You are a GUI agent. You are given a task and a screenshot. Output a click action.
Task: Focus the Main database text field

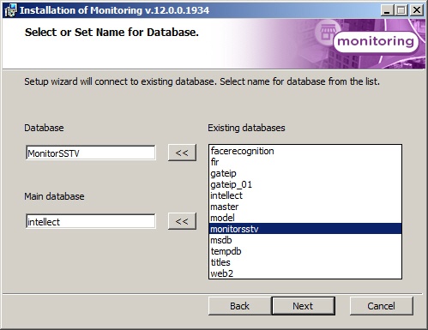(x=91, y=221)
